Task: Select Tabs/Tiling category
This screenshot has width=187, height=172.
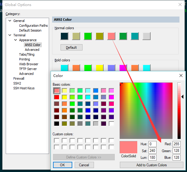Action: coord(27,54)
